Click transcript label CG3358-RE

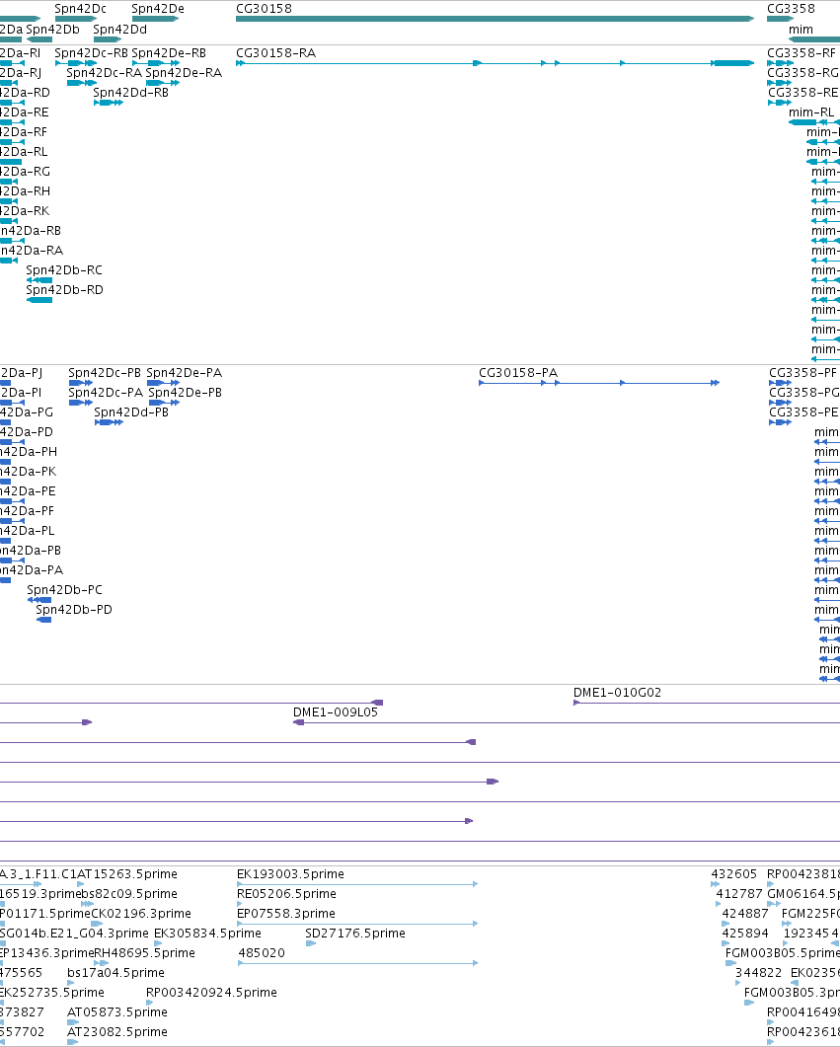click(803, 92)
